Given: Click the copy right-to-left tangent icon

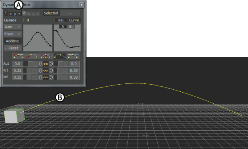Looking at the screenshot, I should 73,56.
